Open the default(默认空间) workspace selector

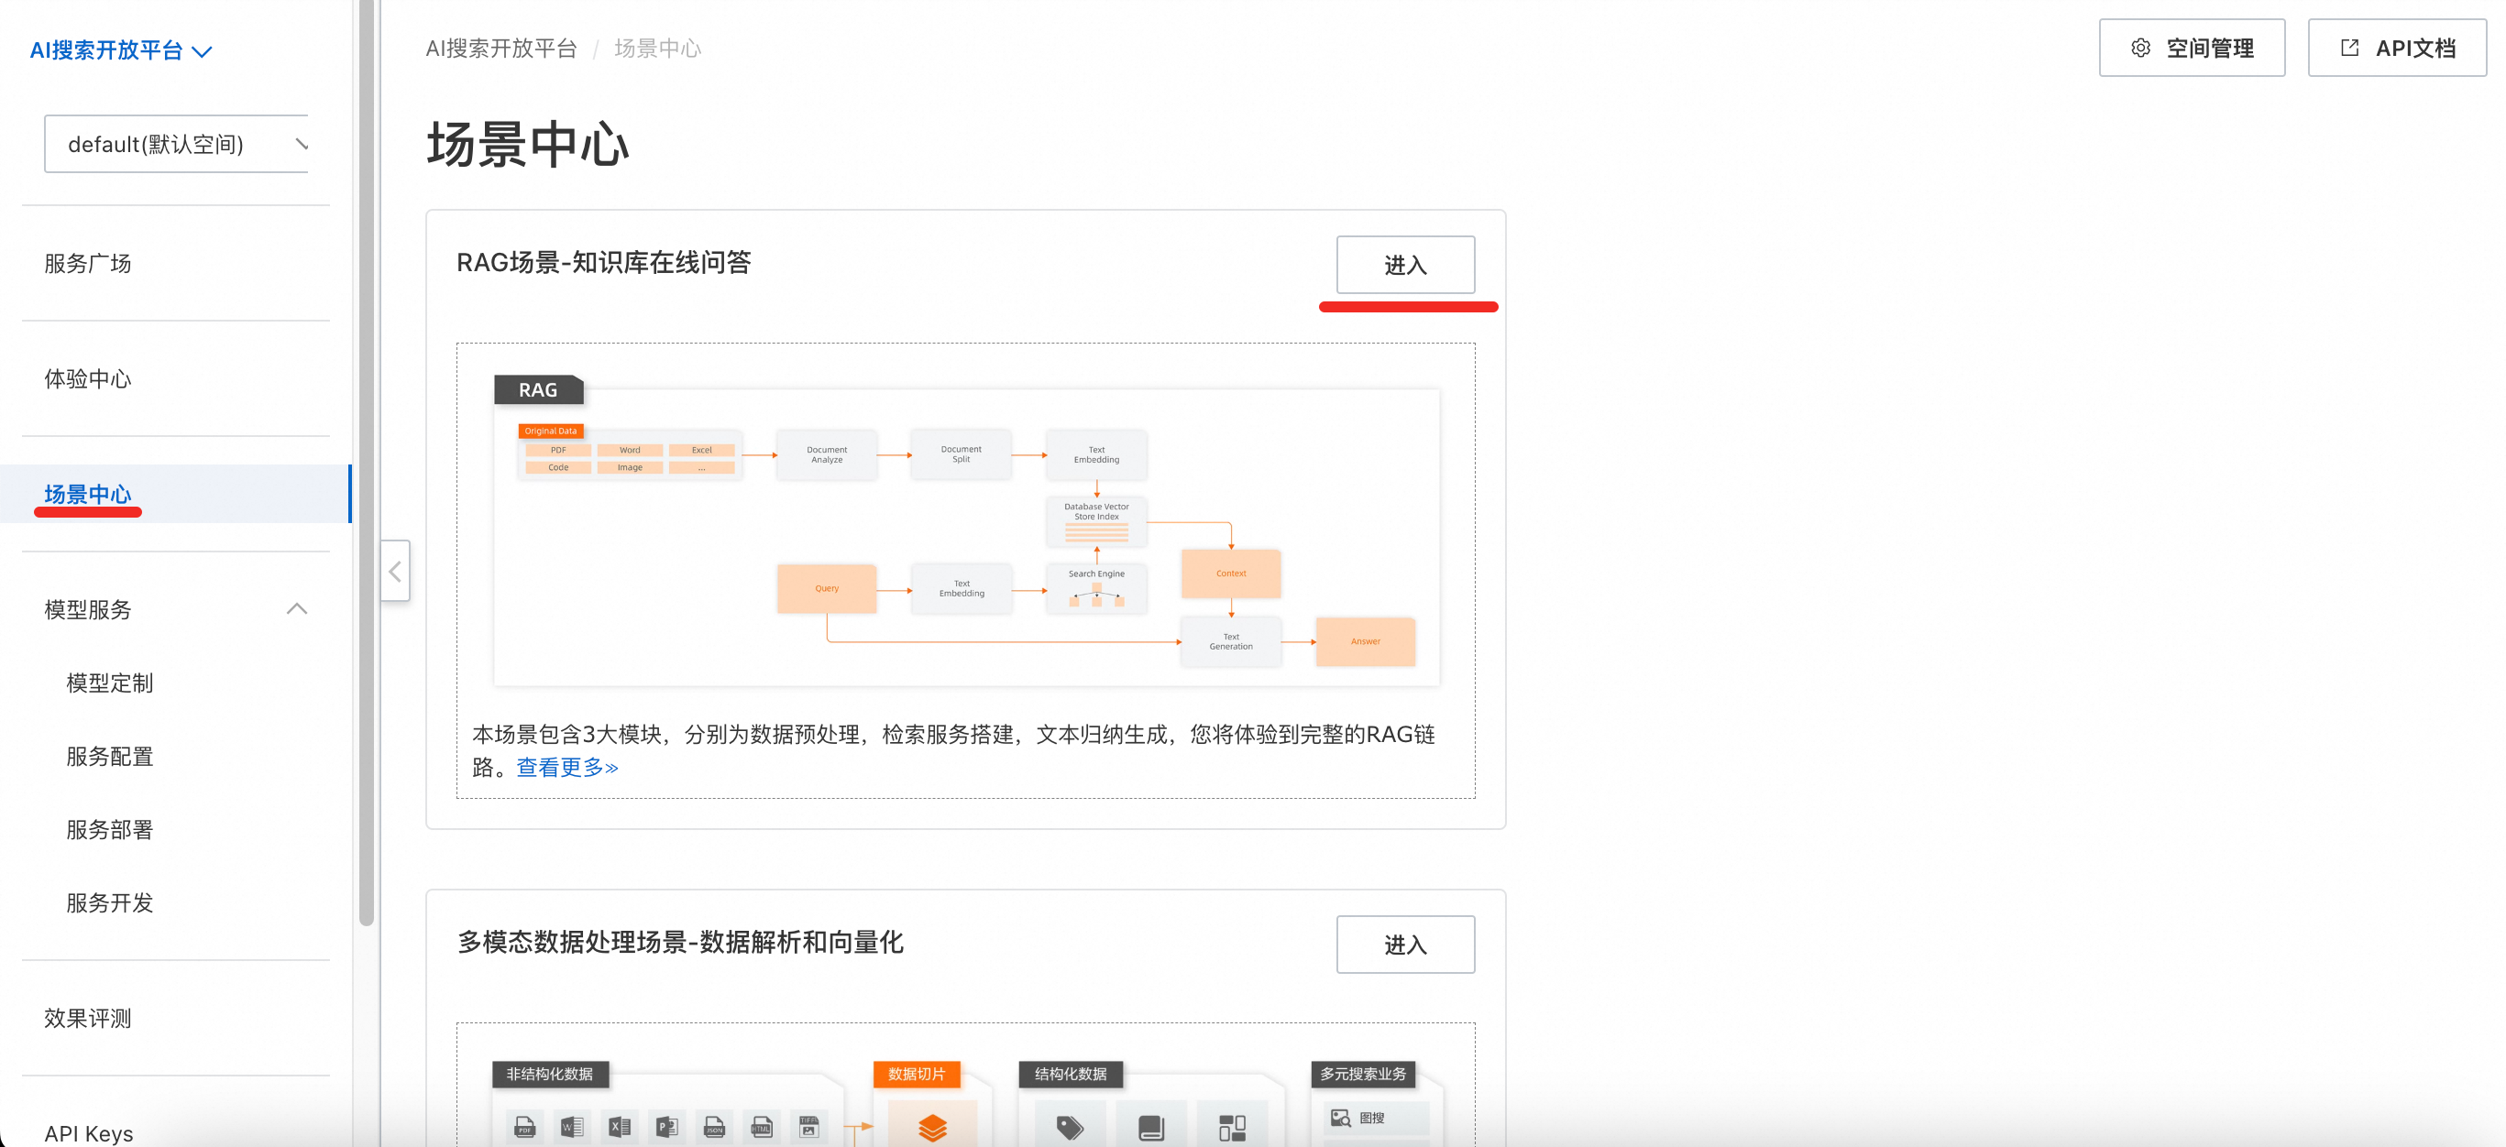pos(176,144)
